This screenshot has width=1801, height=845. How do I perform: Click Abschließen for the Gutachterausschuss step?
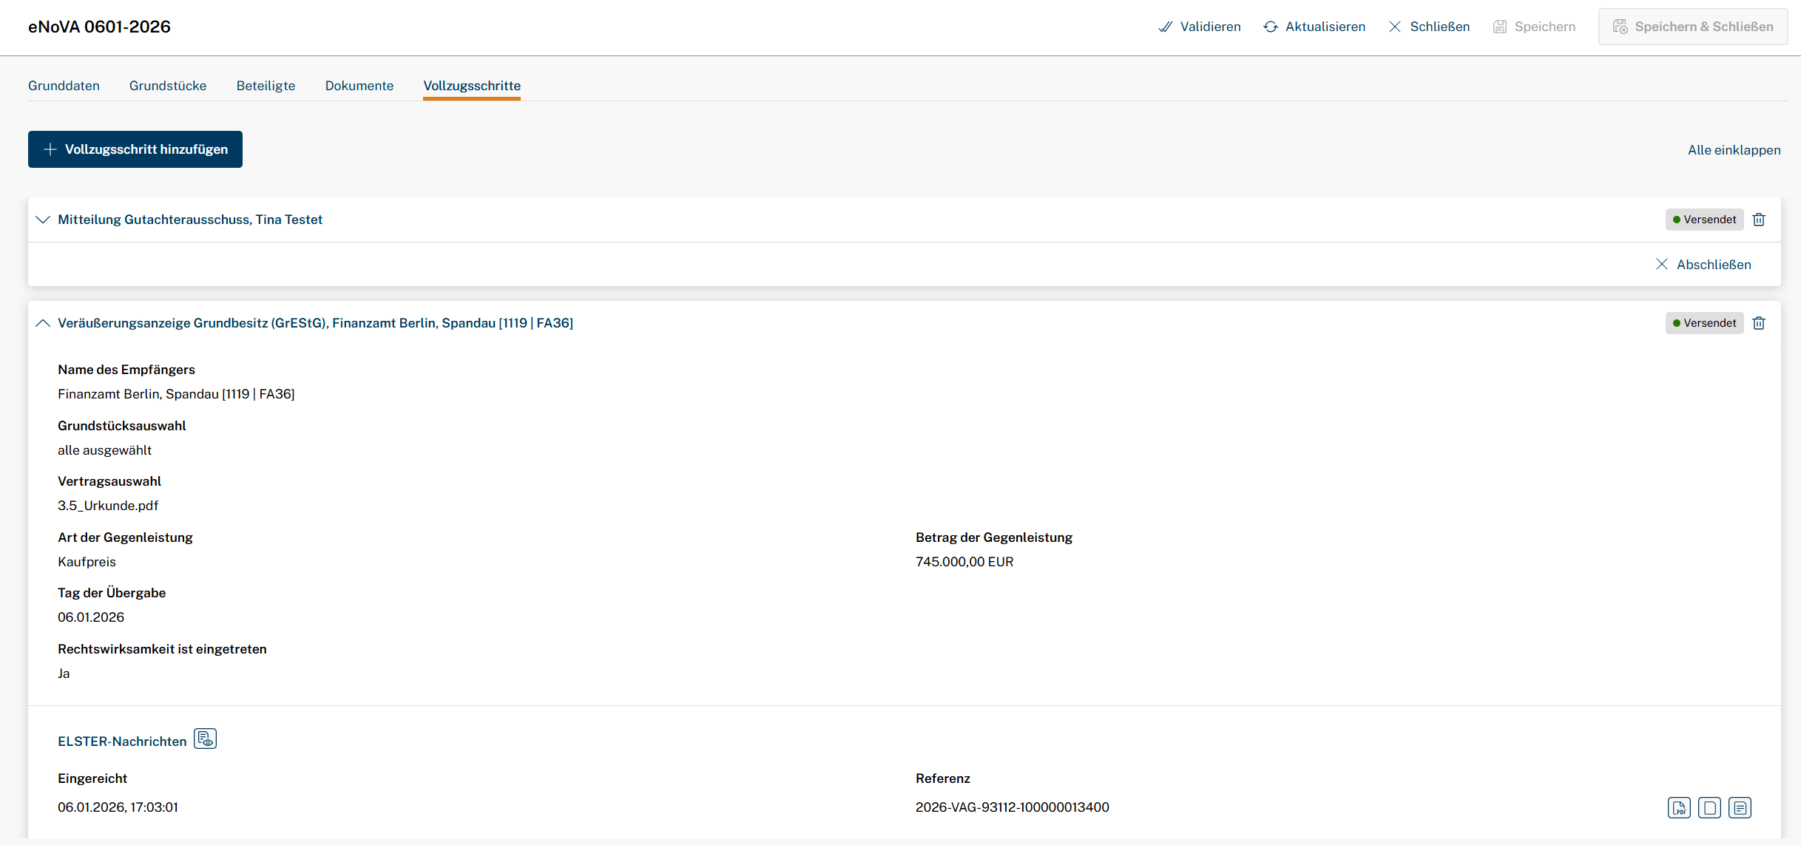[1703, 265]
